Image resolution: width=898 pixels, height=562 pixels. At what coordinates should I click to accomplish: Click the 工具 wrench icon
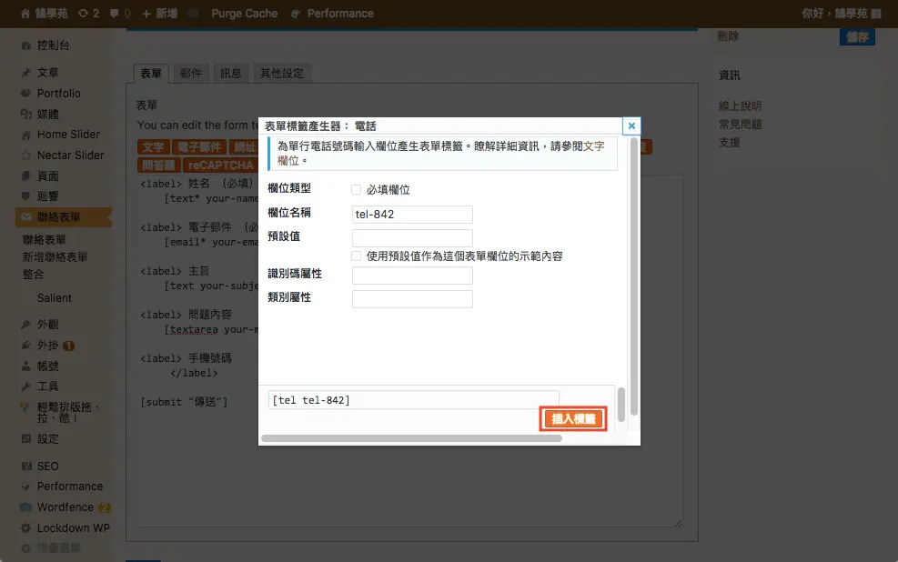click(25, 386)
